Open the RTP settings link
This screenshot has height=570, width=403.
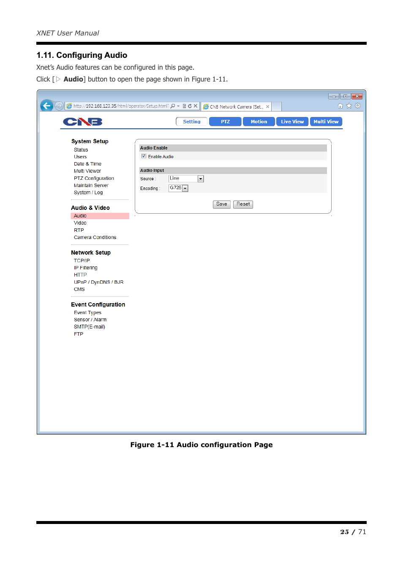point(79,230)
